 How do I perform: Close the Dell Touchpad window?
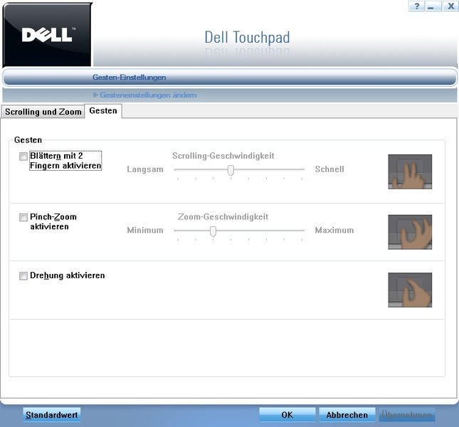(450, 6)
